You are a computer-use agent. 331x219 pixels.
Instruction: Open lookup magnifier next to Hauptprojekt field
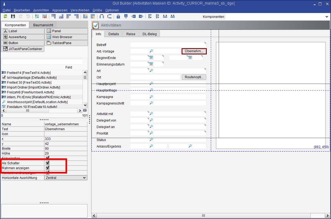point(152,84)
